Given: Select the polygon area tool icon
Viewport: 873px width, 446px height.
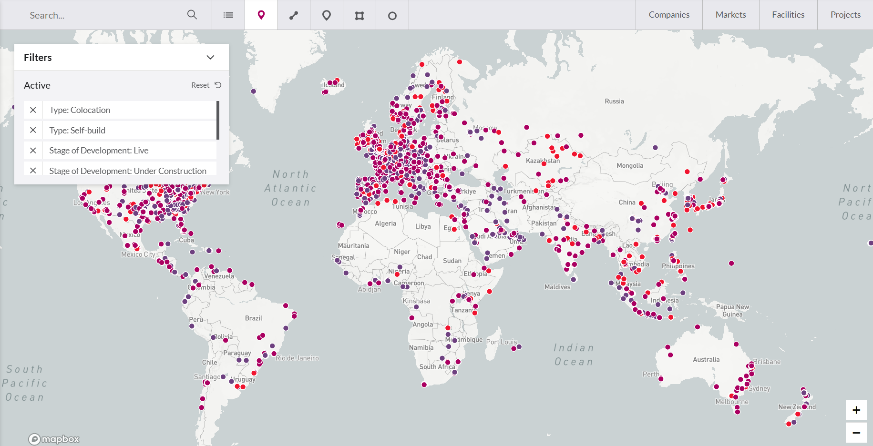Looking at the screenshot, I should point(359,16).
